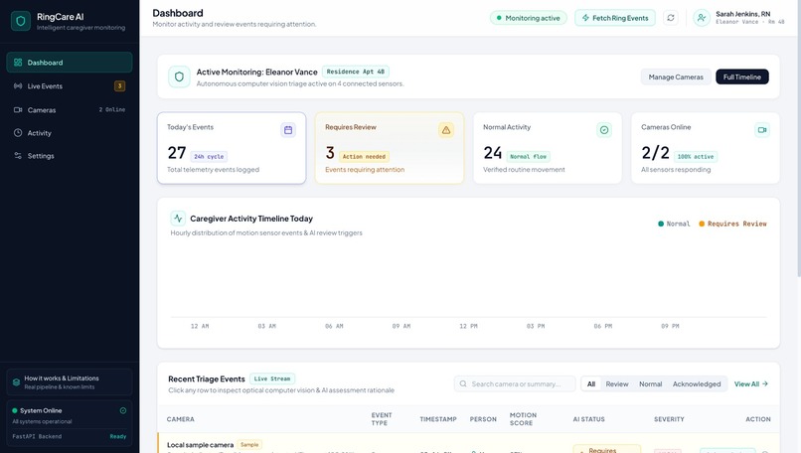The height and width of the screenshot is (453, 801).
Task: Click the Monitoring active status pill
Action: [x=529, y=18]
